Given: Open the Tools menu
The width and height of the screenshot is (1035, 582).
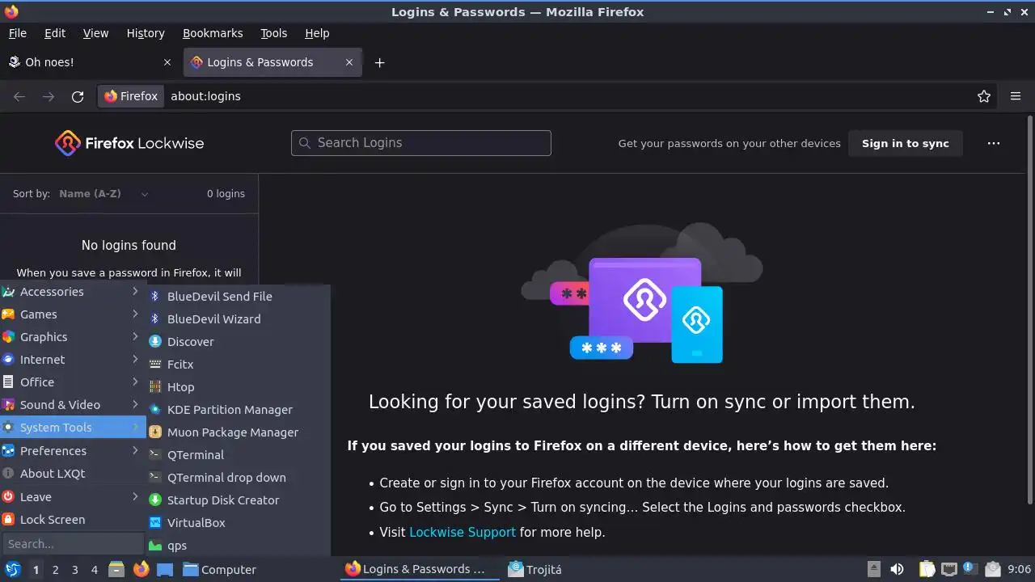Looking at the screenshot, I should pyautogui.click(x=273, y=33).
